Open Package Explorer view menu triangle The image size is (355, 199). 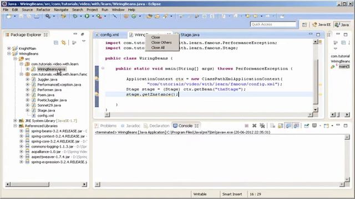coord(84,41)
